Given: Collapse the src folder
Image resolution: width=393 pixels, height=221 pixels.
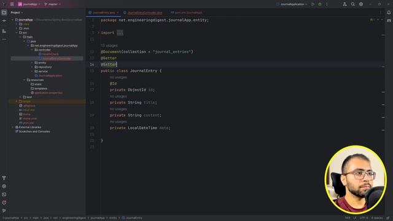Looking at the screenshot, I should click(17, 33).
